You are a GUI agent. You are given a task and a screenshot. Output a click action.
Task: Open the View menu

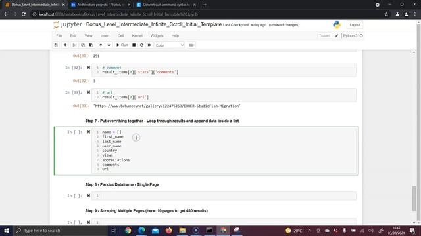pyautogui.click(x=88, y=35)
